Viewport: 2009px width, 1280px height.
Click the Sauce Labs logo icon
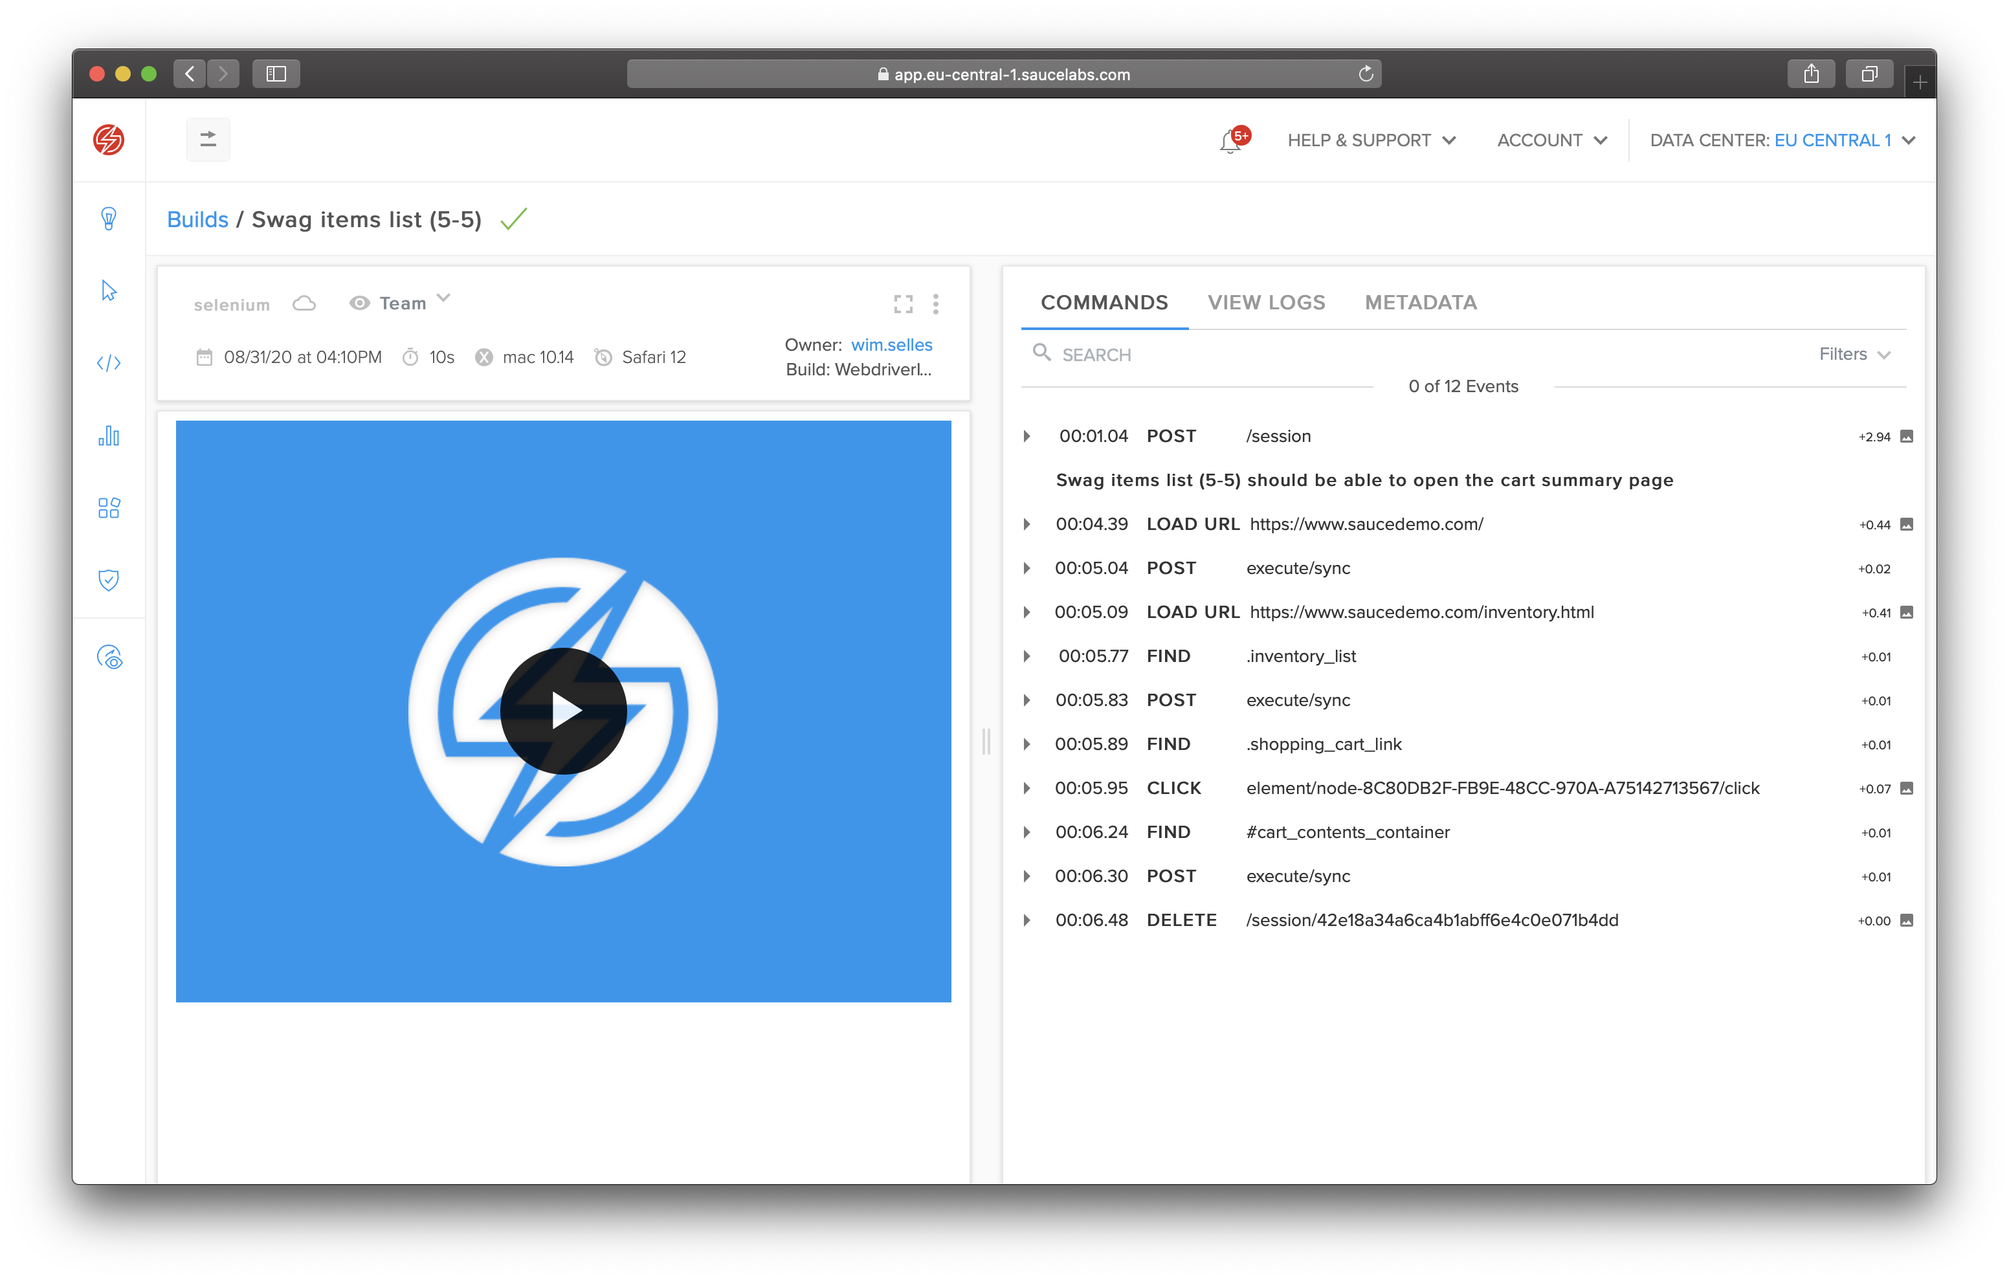coord(109,139)
